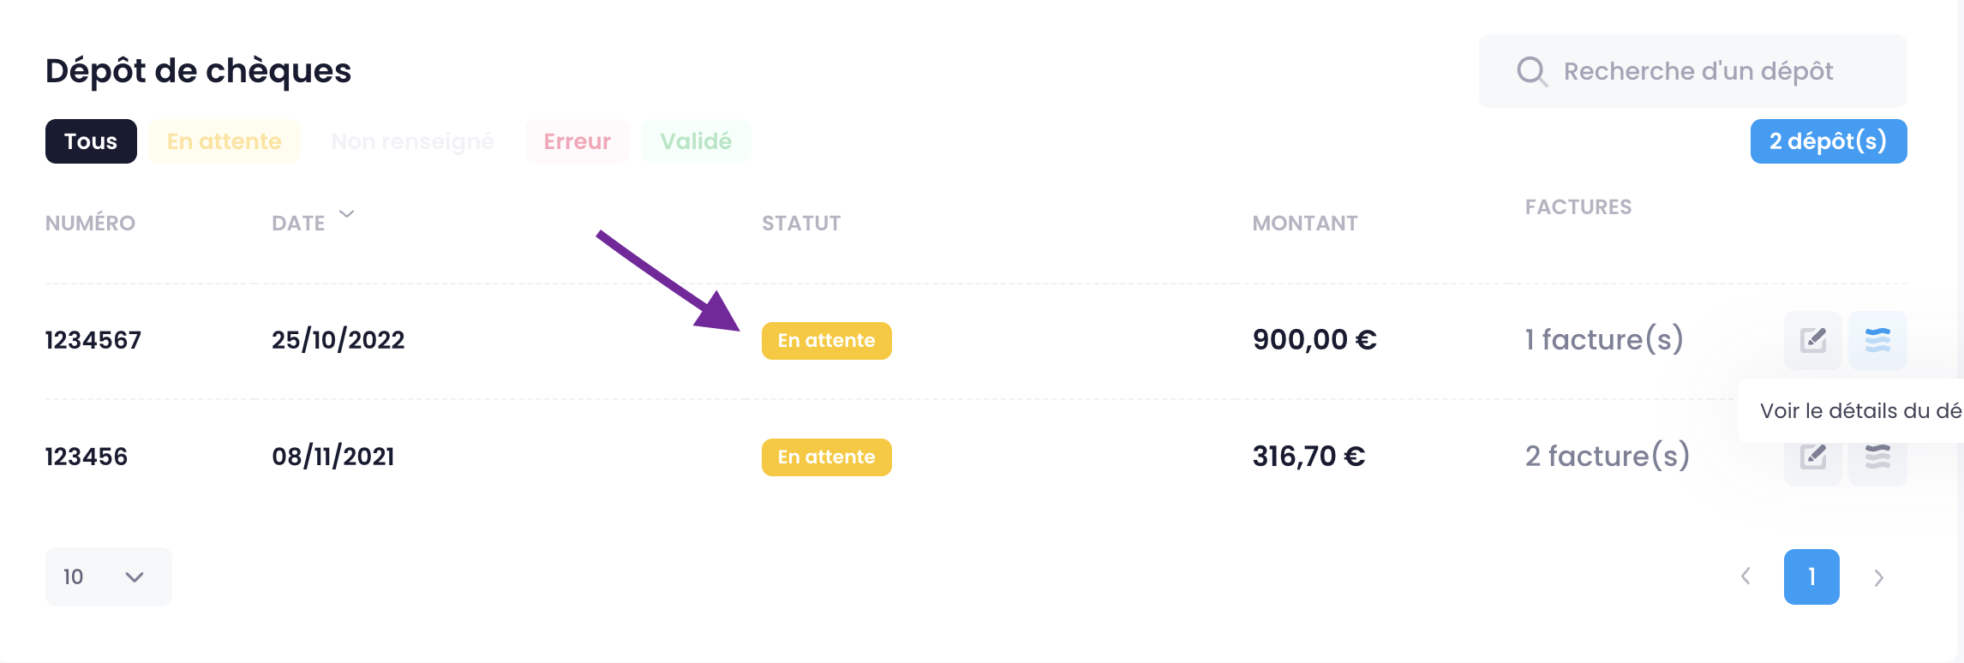
Task: Click the 2 facture(s) link
Action: (x=1608, y=456)
